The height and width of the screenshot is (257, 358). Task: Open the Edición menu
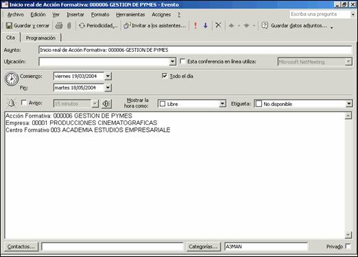coord(38,14)
